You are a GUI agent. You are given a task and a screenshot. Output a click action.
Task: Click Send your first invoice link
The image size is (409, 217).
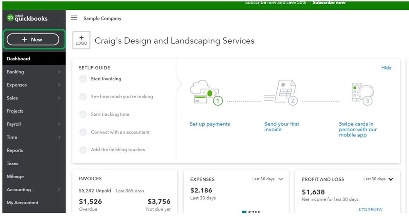(282, 127)
